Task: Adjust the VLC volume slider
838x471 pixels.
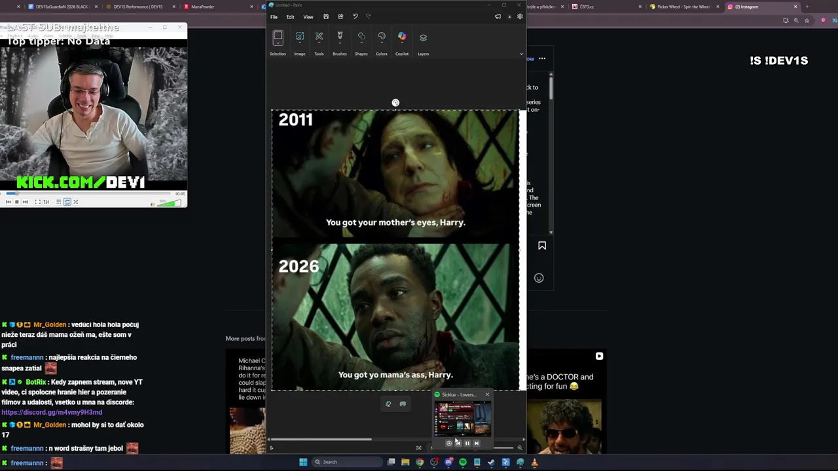Action: 170,203
